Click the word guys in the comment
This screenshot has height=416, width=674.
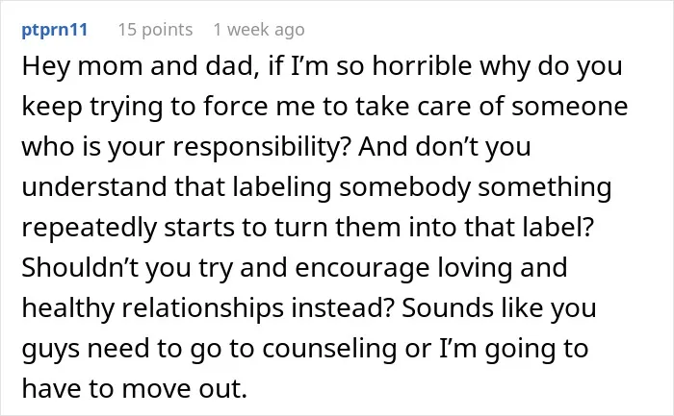pyautogui.click(x=51, y=350)
